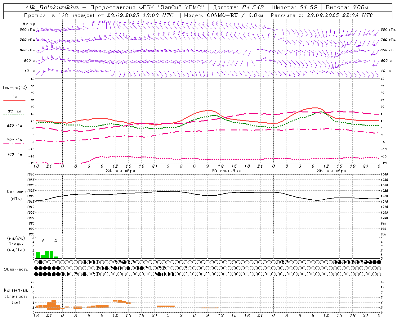This screenshot has height=318, width=397.
Task: Click the 3-hour precipitation value '2'
Action: (56, 241)
